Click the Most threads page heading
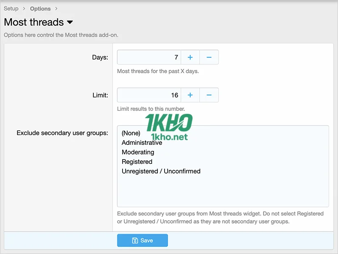The width and height of the screenshot is (338, 254). pos(34,22)
